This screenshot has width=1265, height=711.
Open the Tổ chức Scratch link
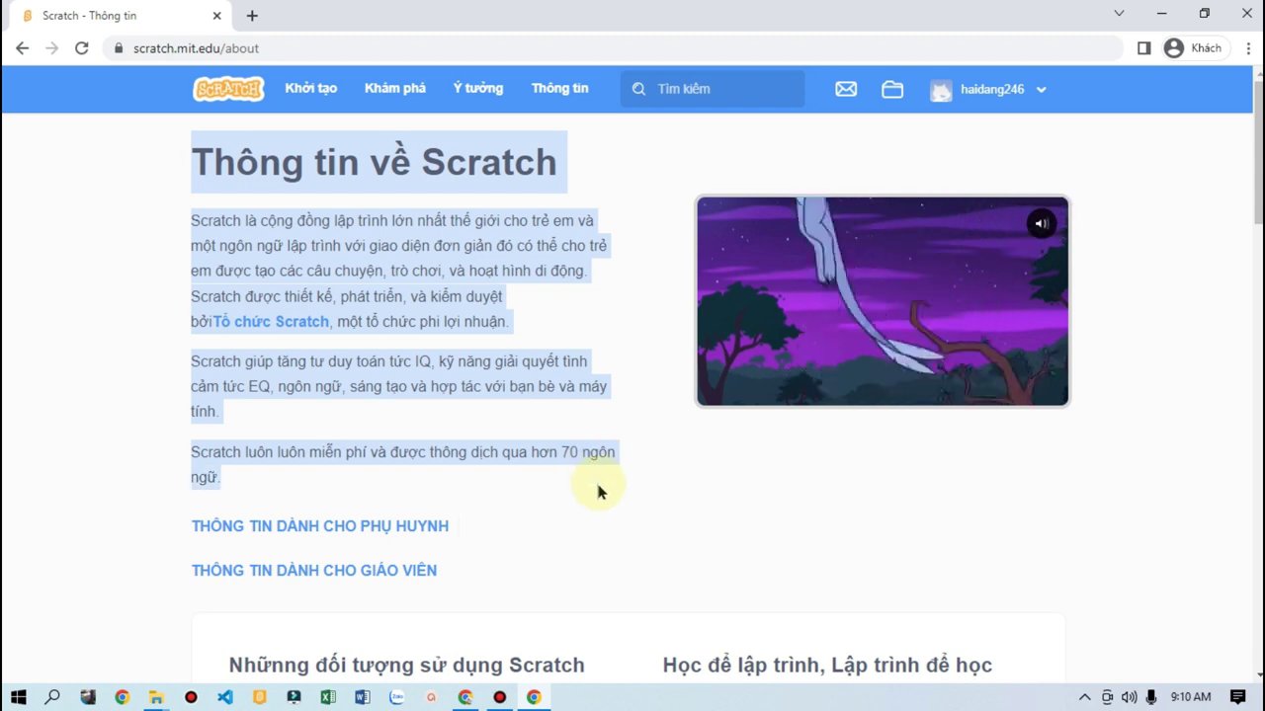click(271, 321)
